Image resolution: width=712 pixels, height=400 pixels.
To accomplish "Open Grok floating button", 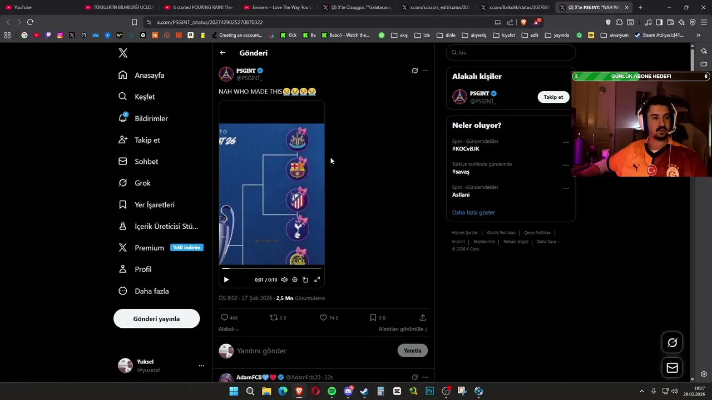I will pyautogui.click(x=672, y=343).
